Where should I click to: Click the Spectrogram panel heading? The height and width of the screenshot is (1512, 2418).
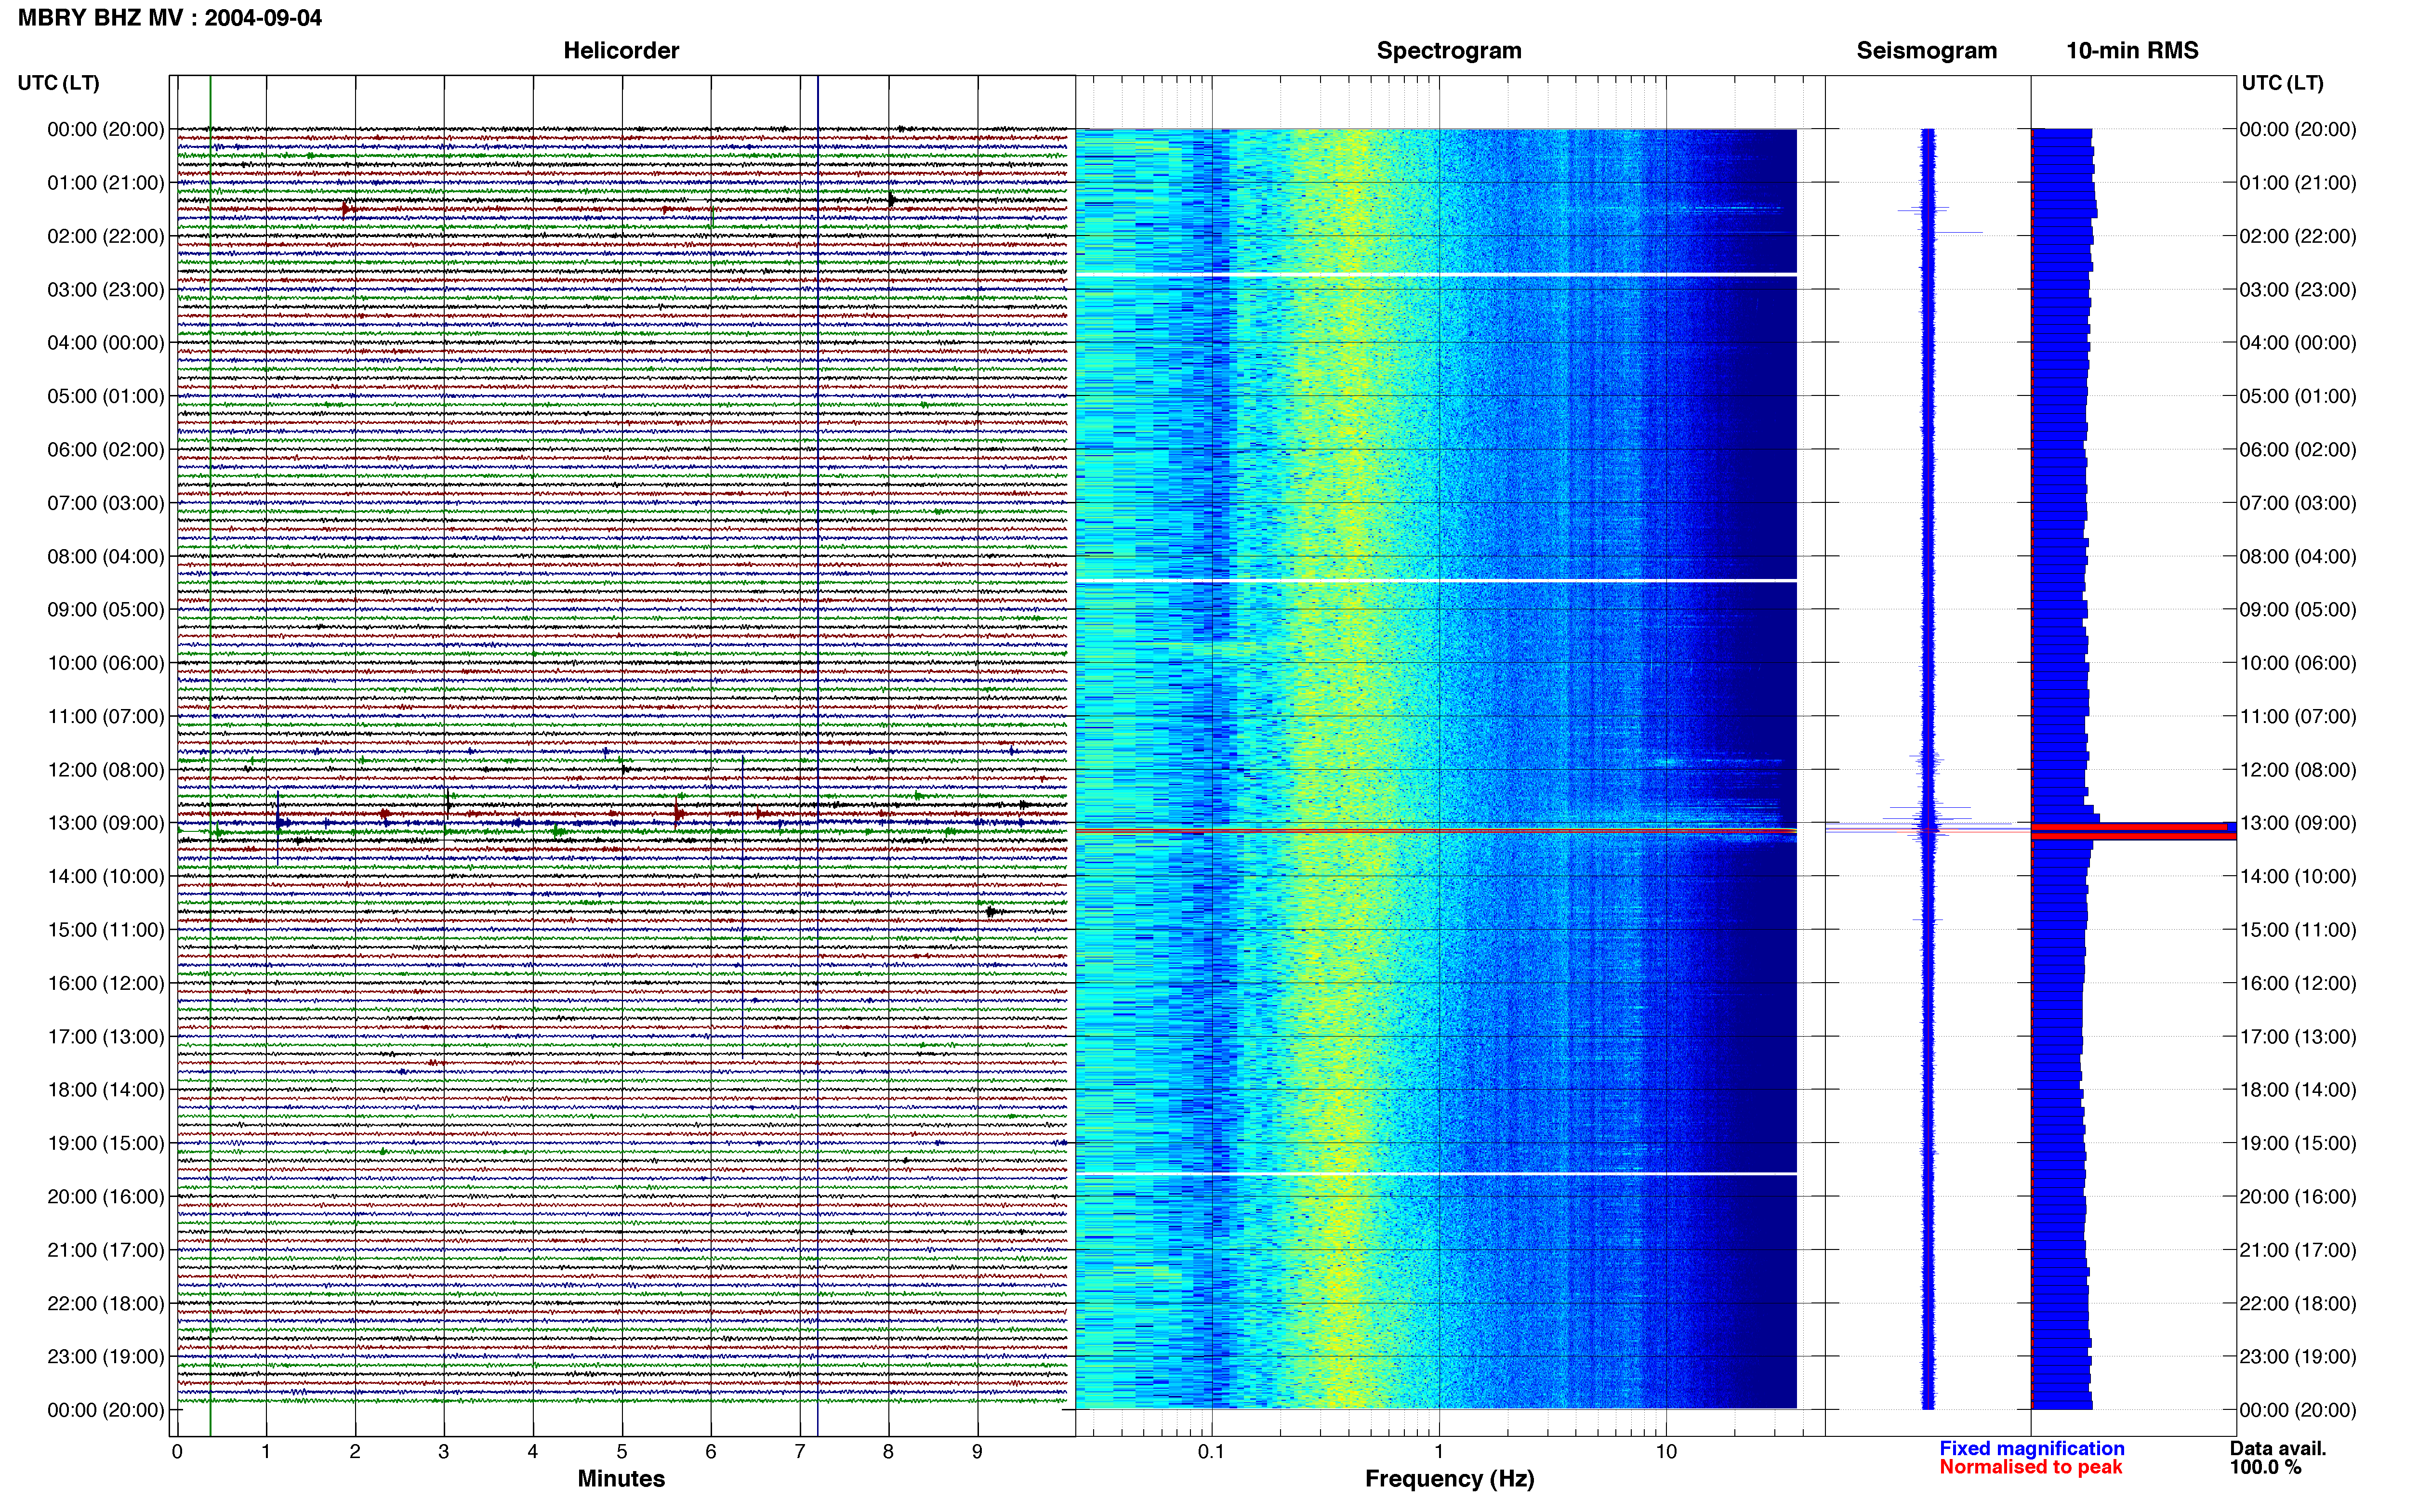(x=1449, y=51)
